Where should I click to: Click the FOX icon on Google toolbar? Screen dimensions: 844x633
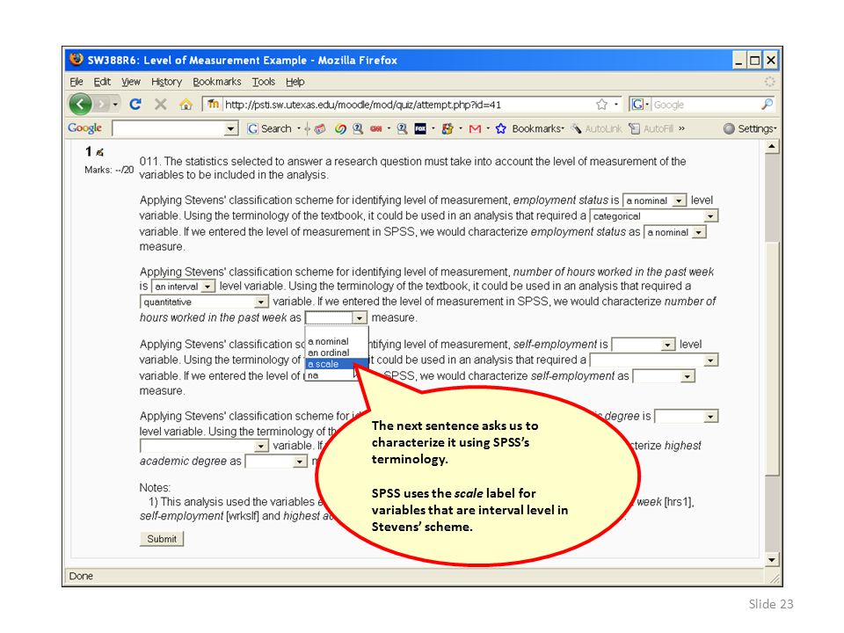420,128
